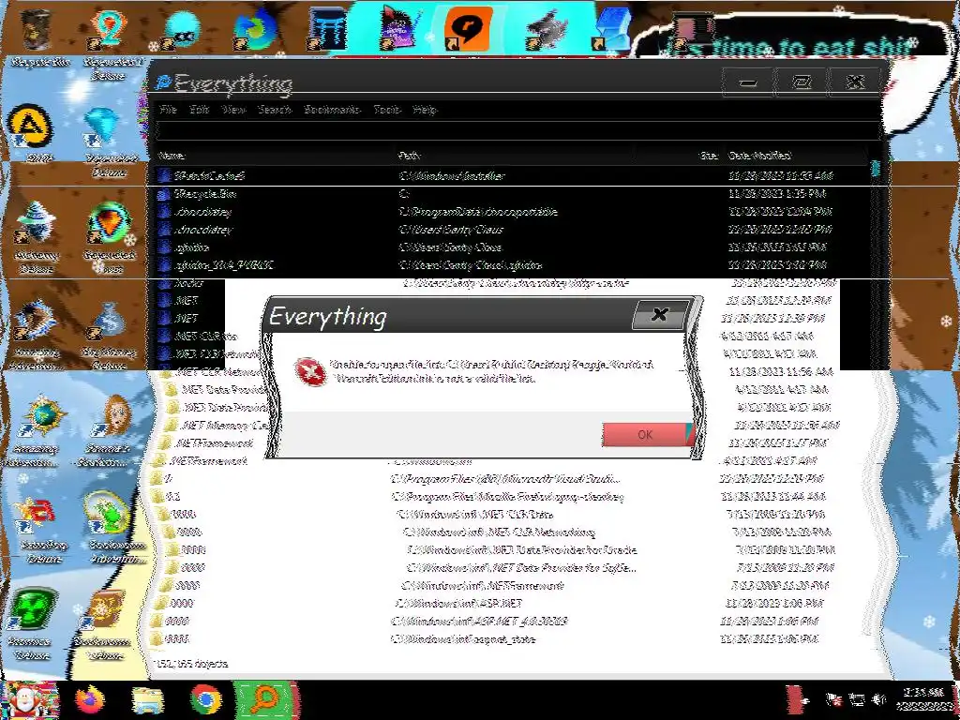Screen dimensions: 960x720
Task: Select the .locks folder row
Action: point(513,283)
